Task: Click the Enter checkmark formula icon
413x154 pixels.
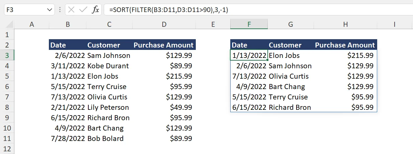Action: tap(83, 10)
